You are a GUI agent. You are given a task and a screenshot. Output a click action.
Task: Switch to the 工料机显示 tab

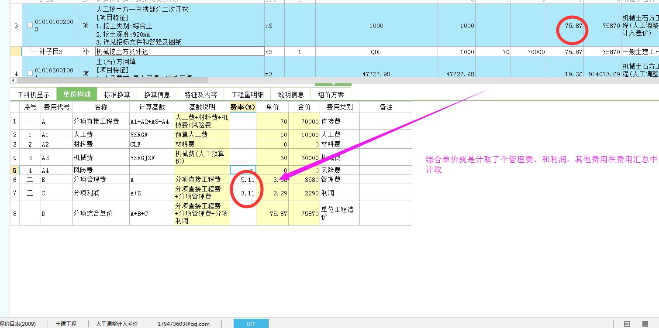(x=34, y=94)
